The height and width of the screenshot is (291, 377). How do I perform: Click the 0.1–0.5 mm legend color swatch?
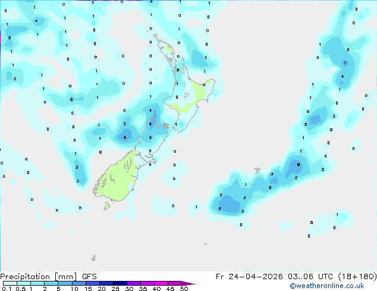(10, 283)
